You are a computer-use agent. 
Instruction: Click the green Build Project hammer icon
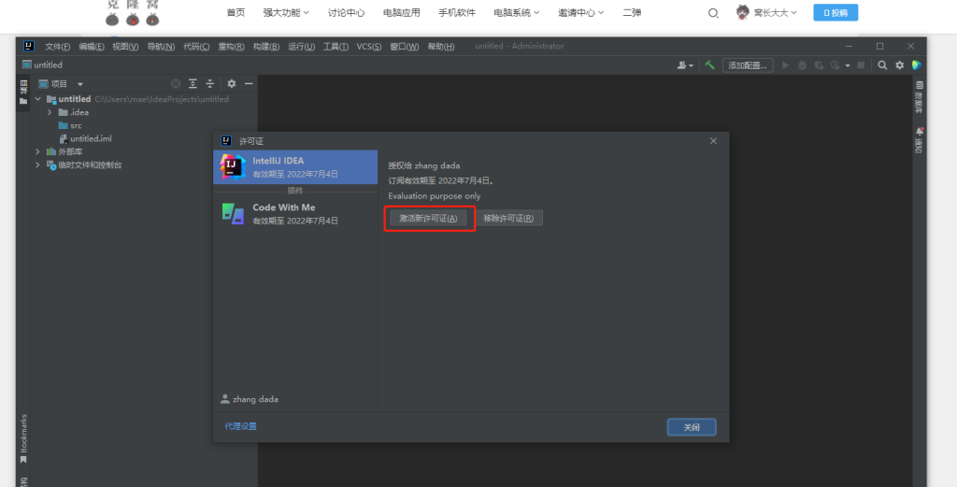(710, 65)
